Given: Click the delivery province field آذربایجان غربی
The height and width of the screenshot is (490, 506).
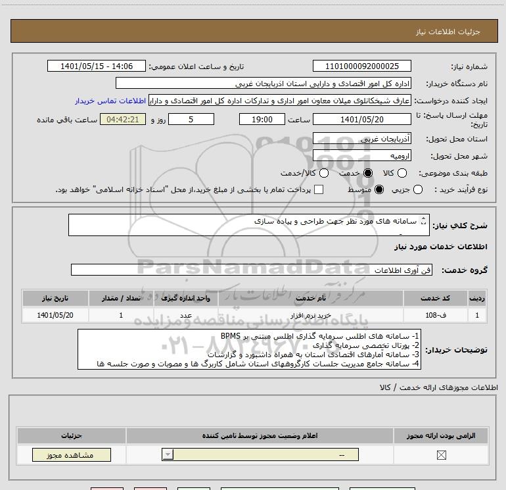Looking at the screenshot, I should pyautogui.click(x=361, y=139).
